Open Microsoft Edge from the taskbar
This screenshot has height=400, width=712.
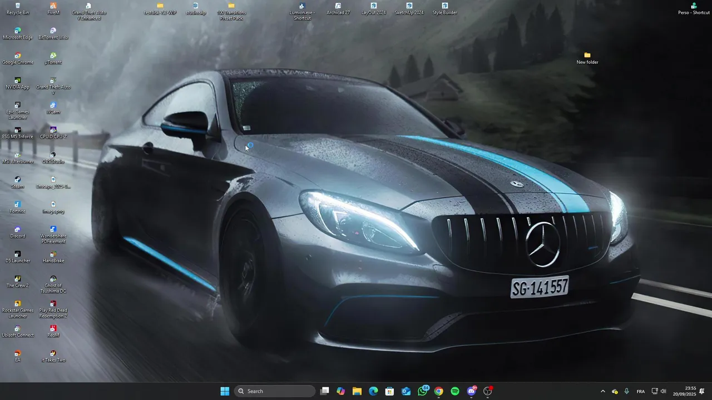(373, 391)
